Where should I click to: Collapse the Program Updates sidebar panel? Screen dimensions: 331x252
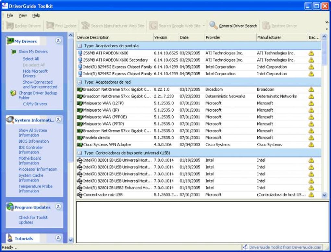[58, 207]
